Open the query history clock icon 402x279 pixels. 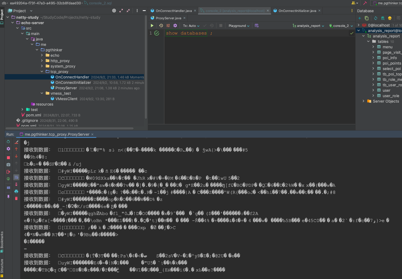click(161, 26)
